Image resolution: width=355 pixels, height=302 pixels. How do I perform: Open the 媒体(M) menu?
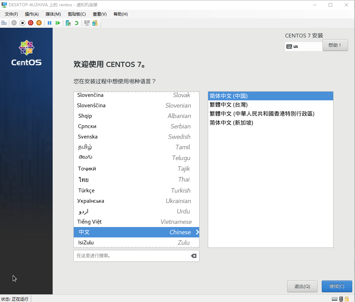[53, 14]
